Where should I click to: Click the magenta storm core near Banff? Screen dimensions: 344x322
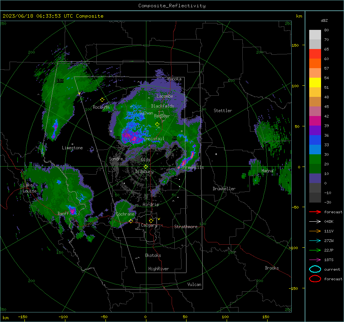pyautogui.click(x=72, y=211)
